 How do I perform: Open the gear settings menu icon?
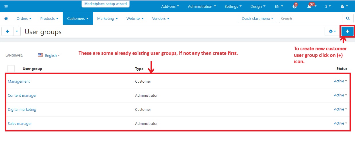(x=332, y=31)
